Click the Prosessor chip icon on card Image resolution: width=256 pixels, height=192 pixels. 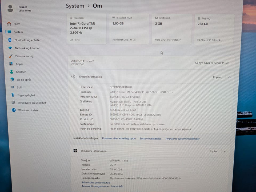pos(71,18)
